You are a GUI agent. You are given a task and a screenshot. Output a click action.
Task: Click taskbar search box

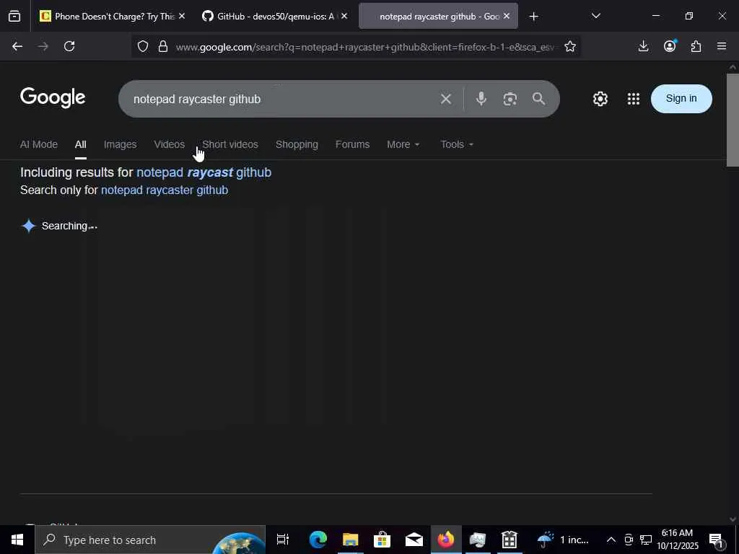pos(150,540)
